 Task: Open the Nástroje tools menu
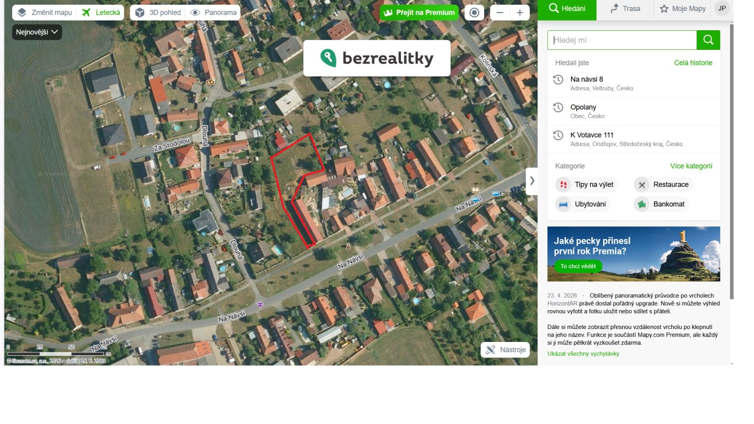(x=506, y=349)
